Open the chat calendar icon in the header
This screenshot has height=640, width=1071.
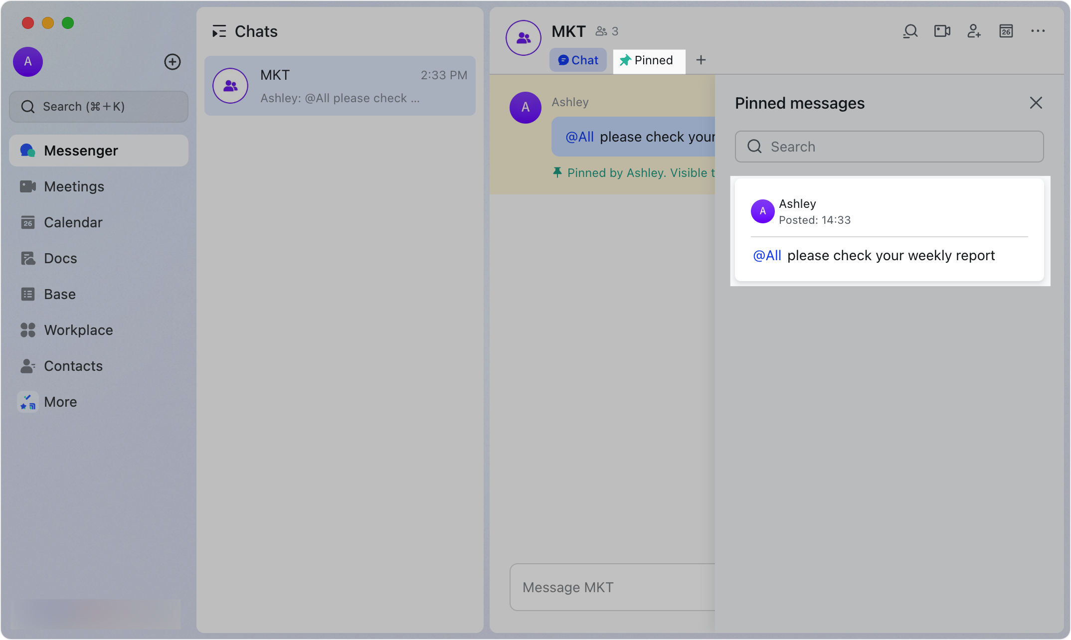point(1006,31)
